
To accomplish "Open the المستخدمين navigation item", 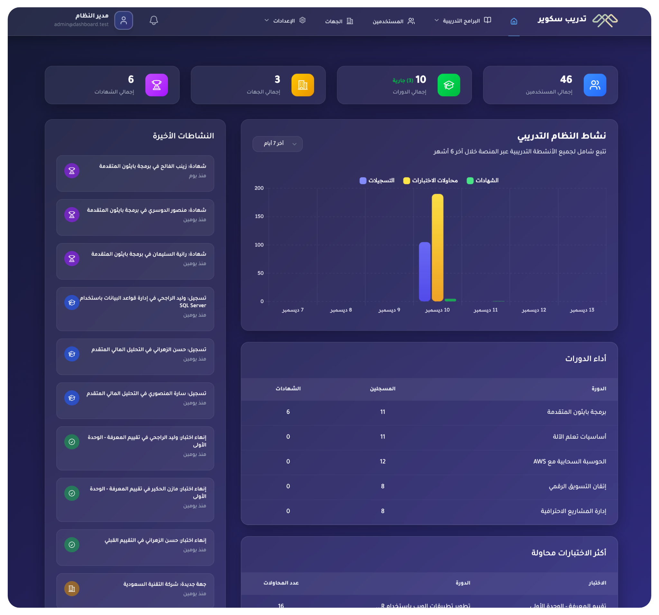I will tap(393, 21).
